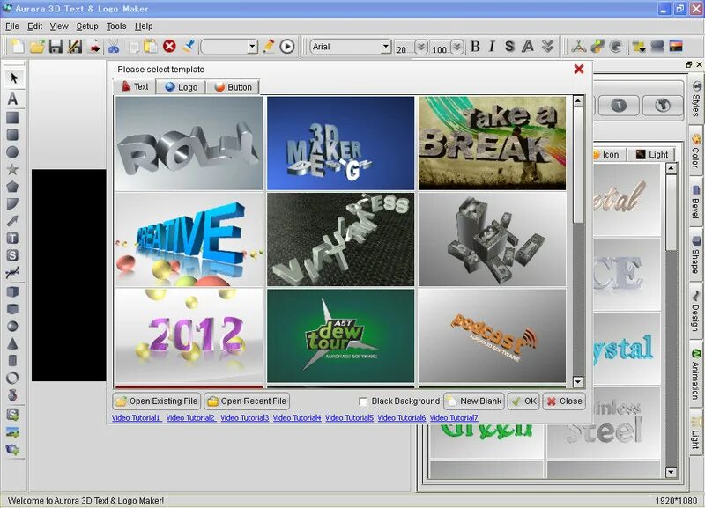705x508 pixels.
Task: Toggle italic text formatting
Action: (492, 47)
